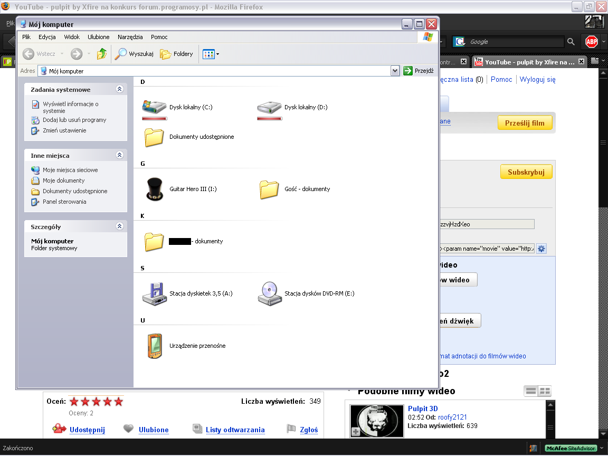Open Stacja dysków DVD-RM (E:)
Image resolution: width=608 pixels, height=456 pixels.
[x=306, y=294]
